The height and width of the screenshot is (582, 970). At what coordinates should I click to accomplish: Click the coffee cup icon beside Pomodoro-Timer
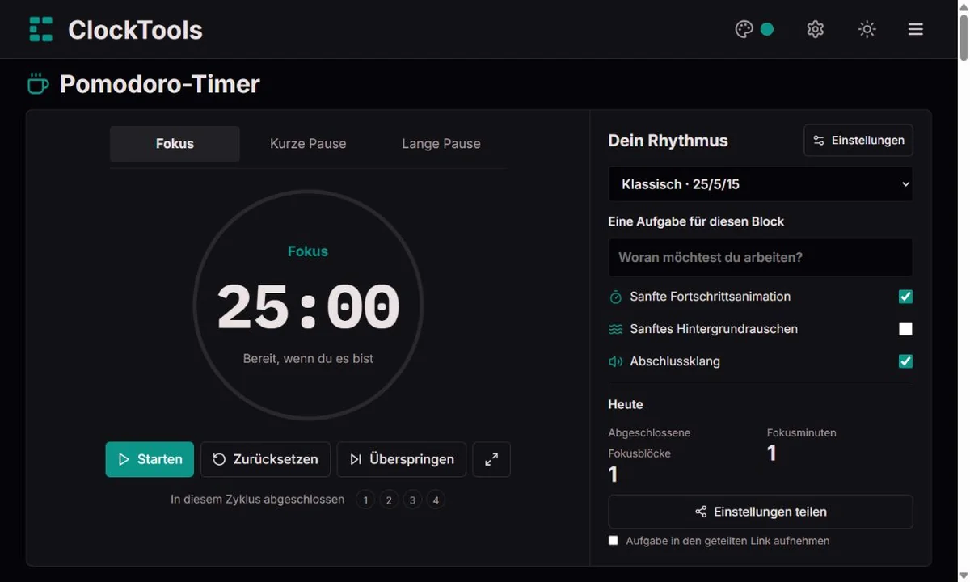tap(38, 83)
